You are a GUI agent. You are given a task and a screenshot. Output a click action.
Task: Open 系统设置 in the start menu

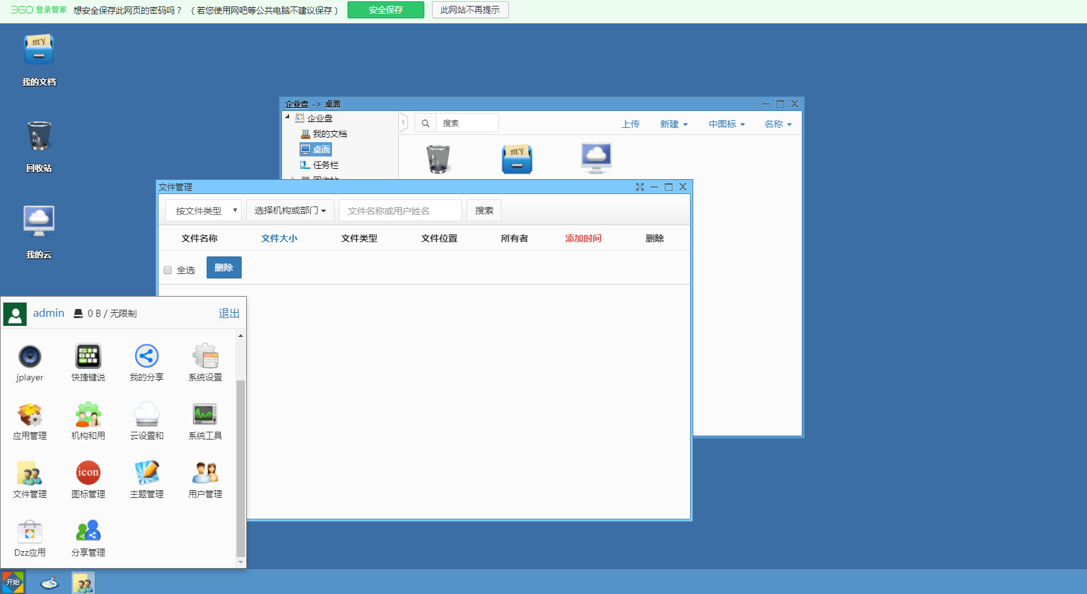point(205,357)
